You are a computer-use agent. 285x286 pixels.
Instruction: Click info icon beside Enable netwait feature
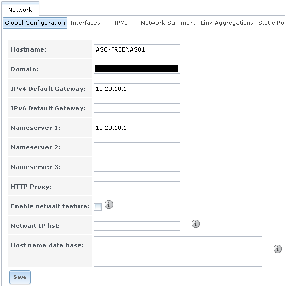(109, 205)
